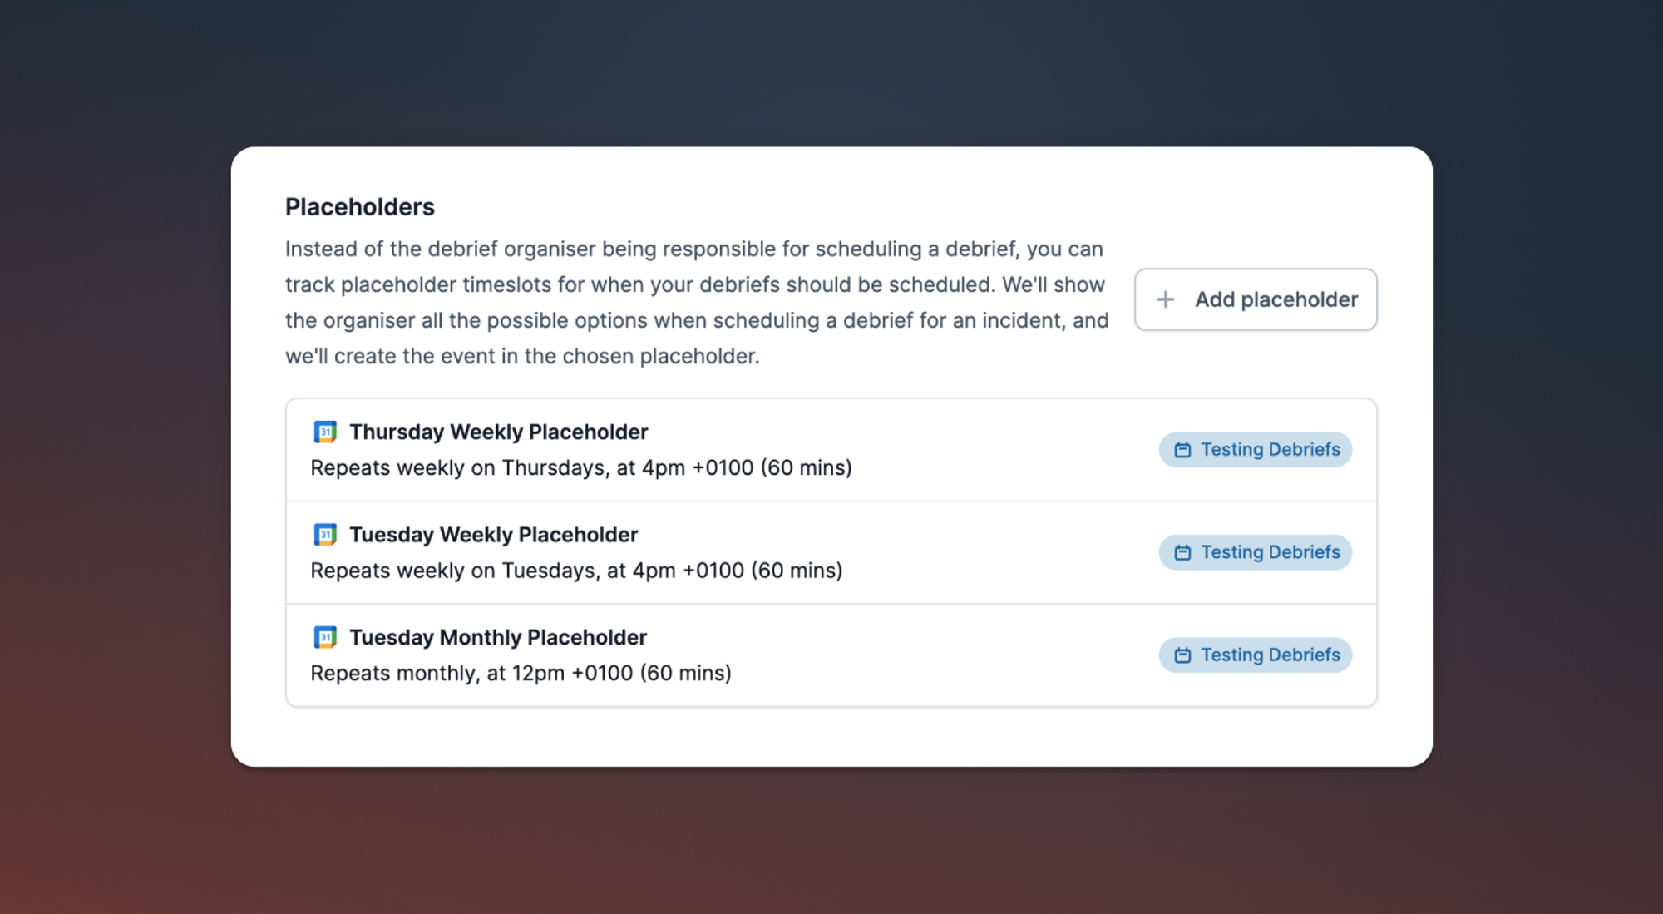1663x914 pixels.
Task: Click calendar icon in Tuesday Monthly's Testing Debriefs badge
Action: [1182, 655]
